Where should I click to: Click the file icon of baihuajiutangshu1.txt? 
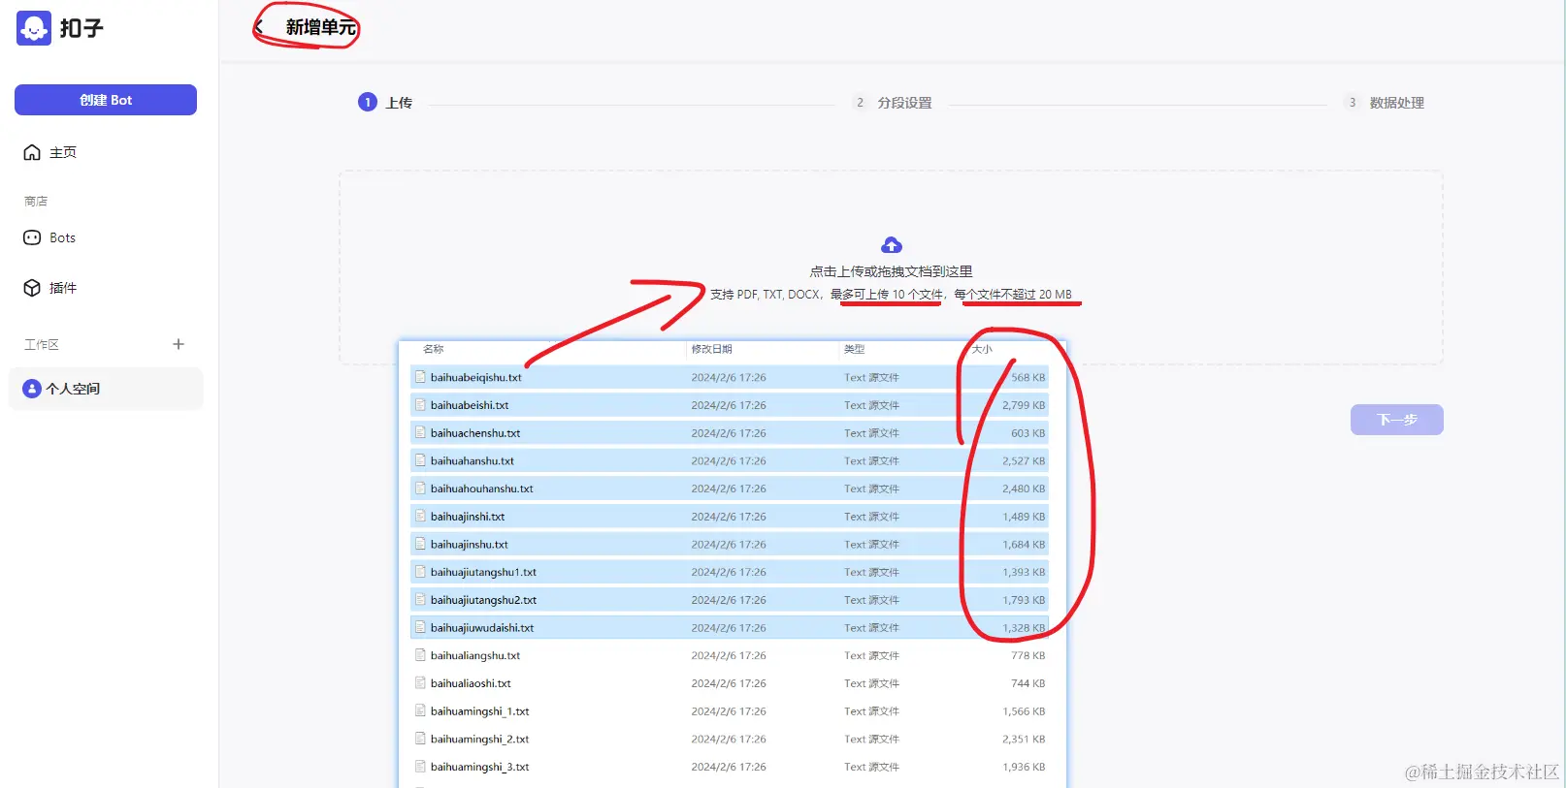pyautogui.click(x=421, y=572)
